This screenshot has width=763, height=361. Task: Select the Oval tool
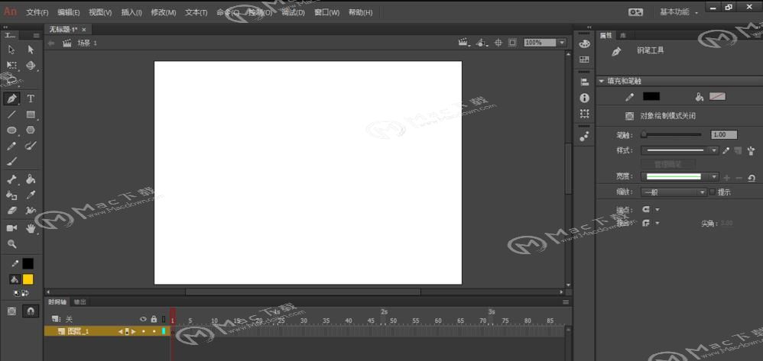pos(11,131)
